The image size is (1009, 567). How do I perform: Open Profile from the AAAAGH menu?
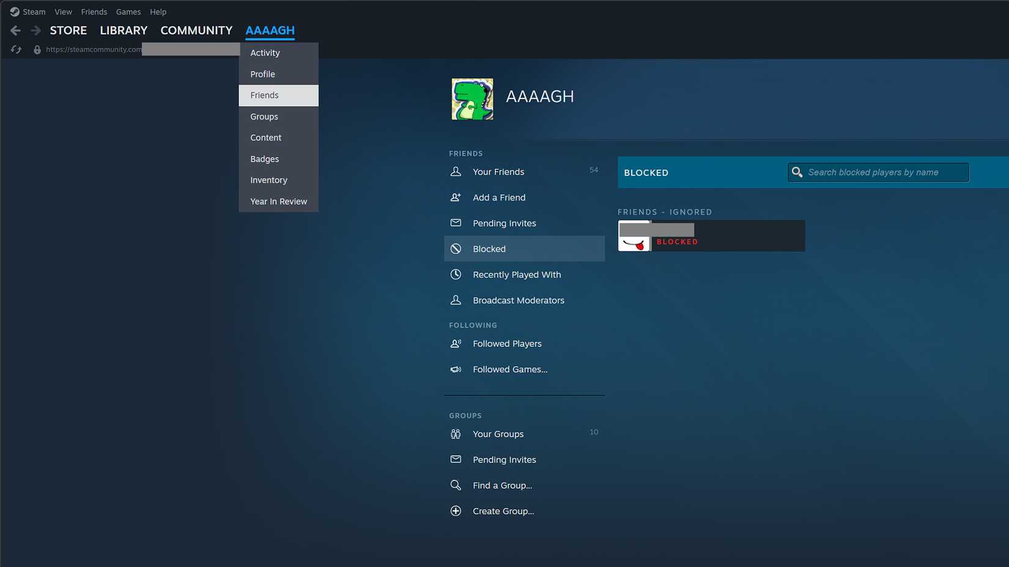tap(262, 74)
